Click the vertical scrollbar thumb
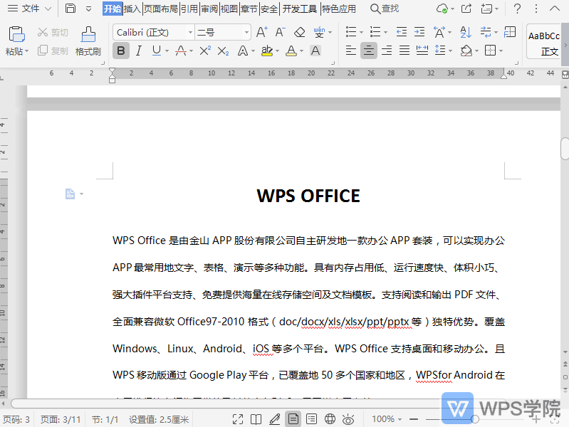The height and width of the screenshot is (427, 569). point(565,149)
